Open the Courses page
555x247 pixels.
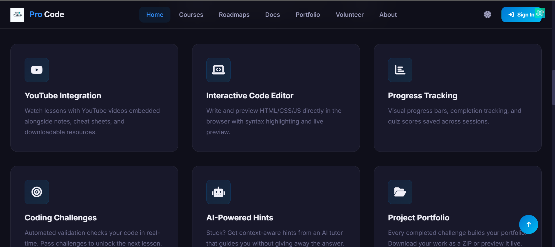point(191,15)
